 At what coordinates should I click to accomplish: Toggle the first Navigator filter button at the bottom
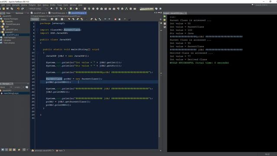(x=3, y=150)
